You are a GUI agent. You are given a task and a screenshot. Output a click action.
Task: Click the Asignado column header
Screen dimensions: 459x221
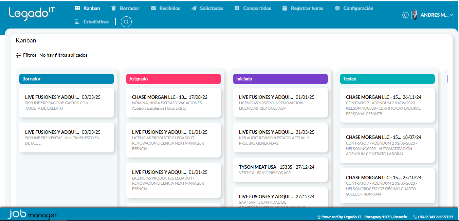173,79
